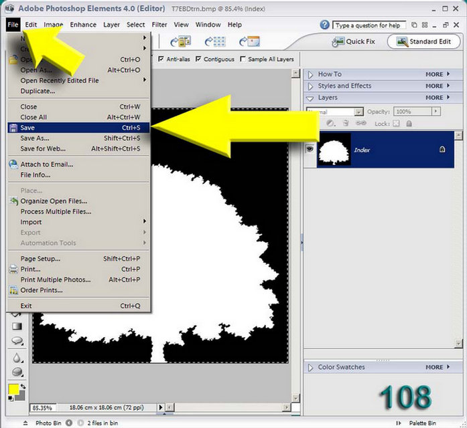Expand the Color Swatches palette
Image resolution: width=467 pixels, height=428 pixels.
click(x=310, y=368)
